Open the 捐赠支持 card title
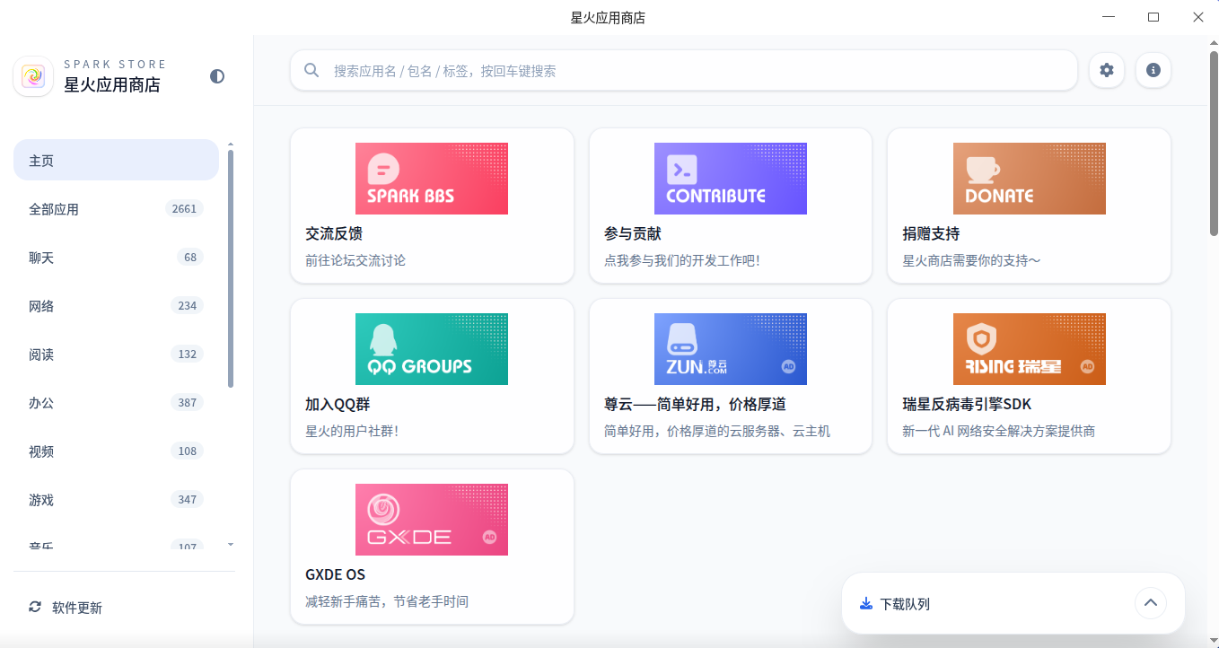This screenshot has width=1219, height=648. (931, 234)
